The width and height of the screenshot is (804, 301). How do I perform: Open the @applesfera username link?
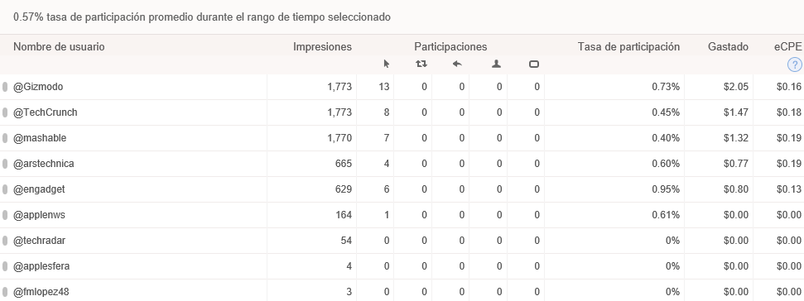[x=41, y=266]
